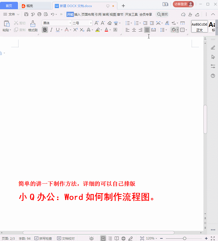The height and width of the screenshot is (241, 218).
Task: Click the Save icon in quick toolbar
Action: point(26,14)
